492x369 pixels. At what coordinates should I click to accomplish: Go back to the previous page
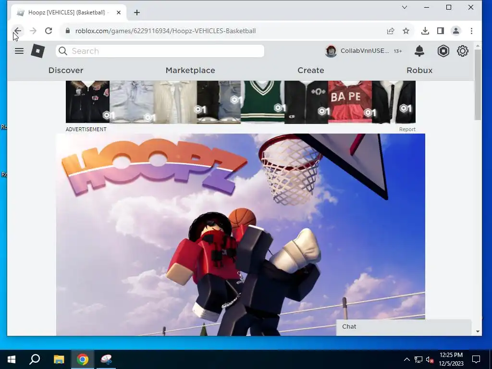(18, 31)
